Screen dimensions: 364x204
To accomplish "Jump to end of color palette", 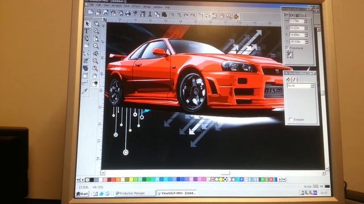I will [x=284, y=180].
